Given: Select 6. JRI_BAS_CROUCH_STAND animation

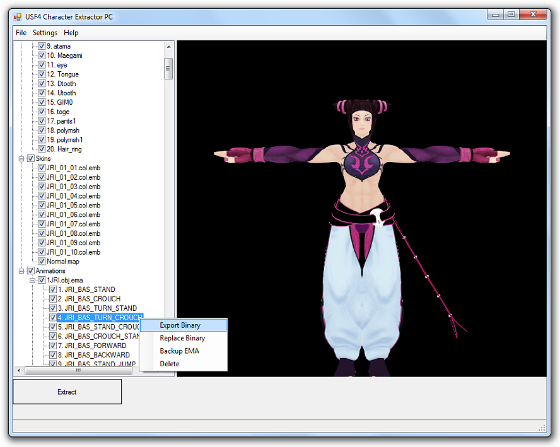Looking at the screenshot, I should pos(98,336).
